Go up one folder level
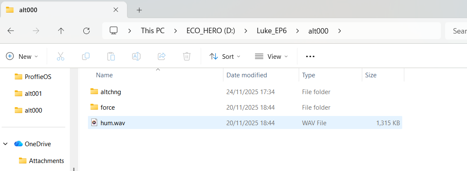467x171 pixels. (61, 31)
